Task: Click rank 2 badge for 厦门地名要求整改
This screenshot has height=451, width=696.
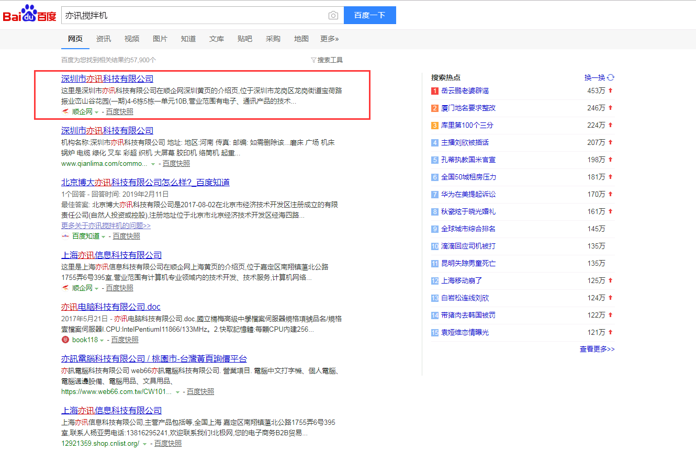Action: (434, 108)
